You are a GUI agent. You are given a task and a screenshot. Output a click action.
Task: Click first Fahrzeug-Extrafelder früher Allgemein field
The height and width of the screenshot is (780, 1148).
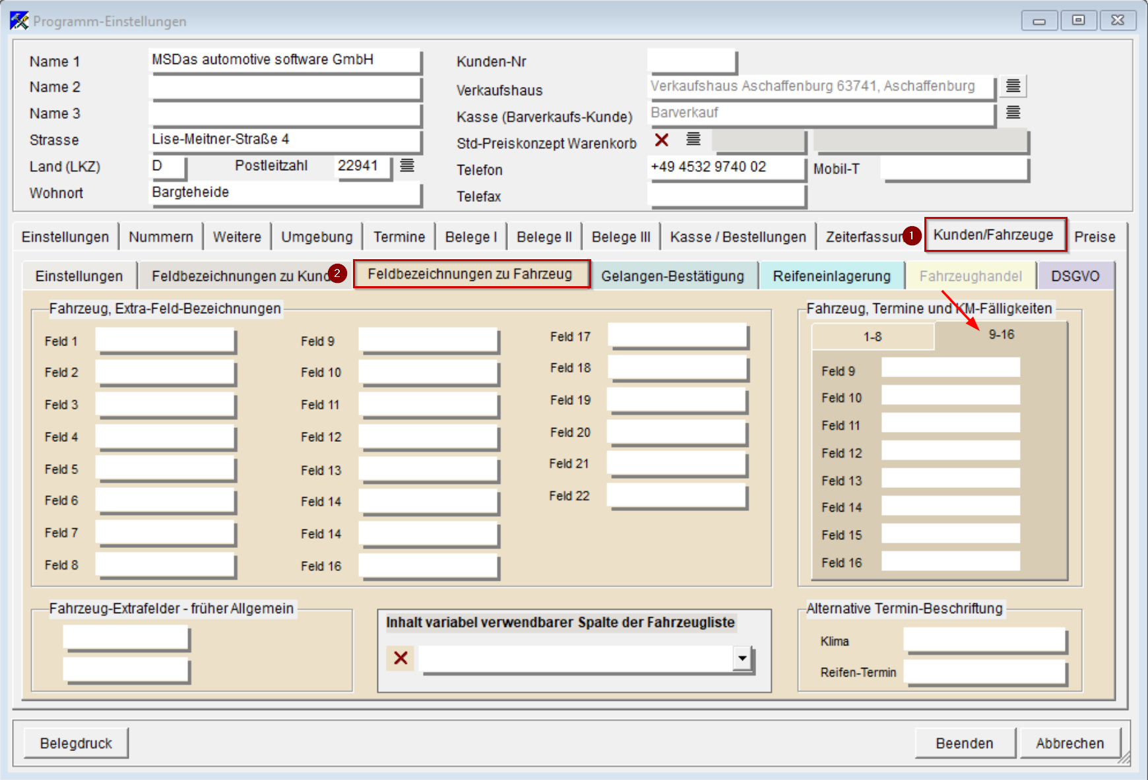coord(126,638)
